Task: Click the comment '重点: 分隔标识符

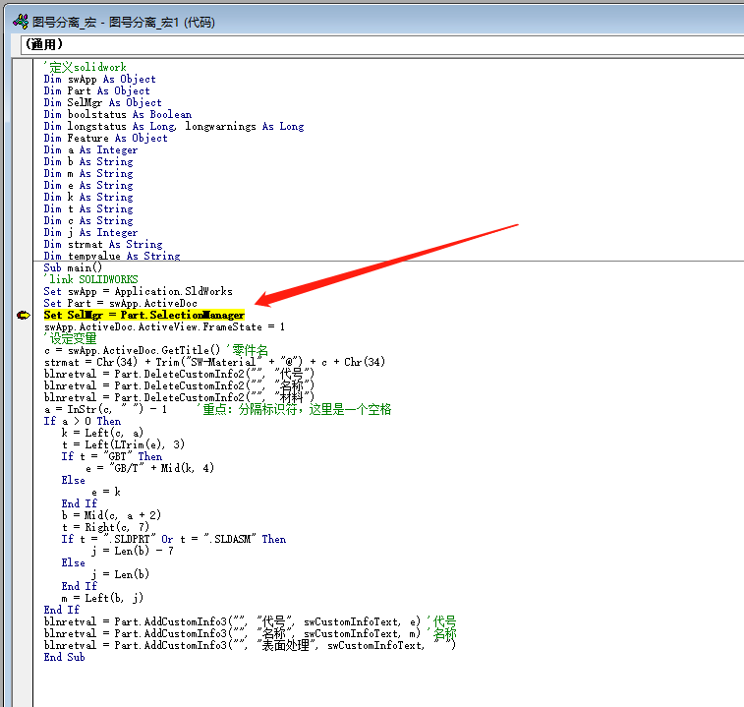Action: coord(294,409)
